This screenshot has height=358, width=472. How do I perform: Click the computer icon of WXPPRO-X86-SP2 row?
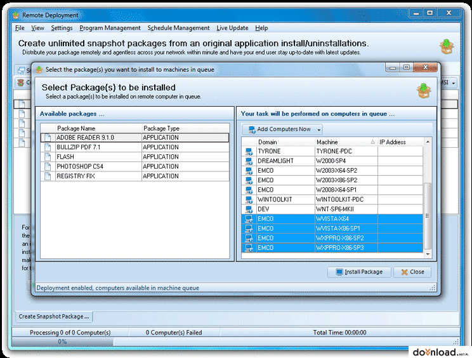[249, 238]
